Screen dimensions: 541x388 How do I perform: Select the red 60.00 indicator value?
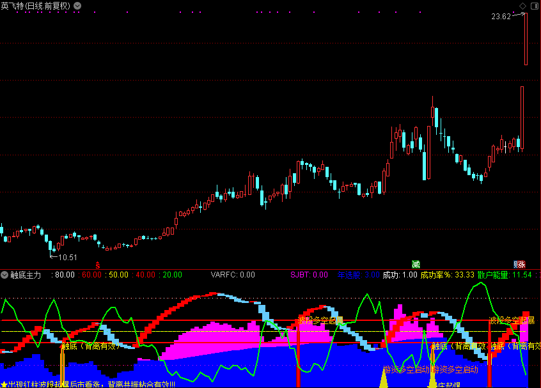click(x=92, y=275)
